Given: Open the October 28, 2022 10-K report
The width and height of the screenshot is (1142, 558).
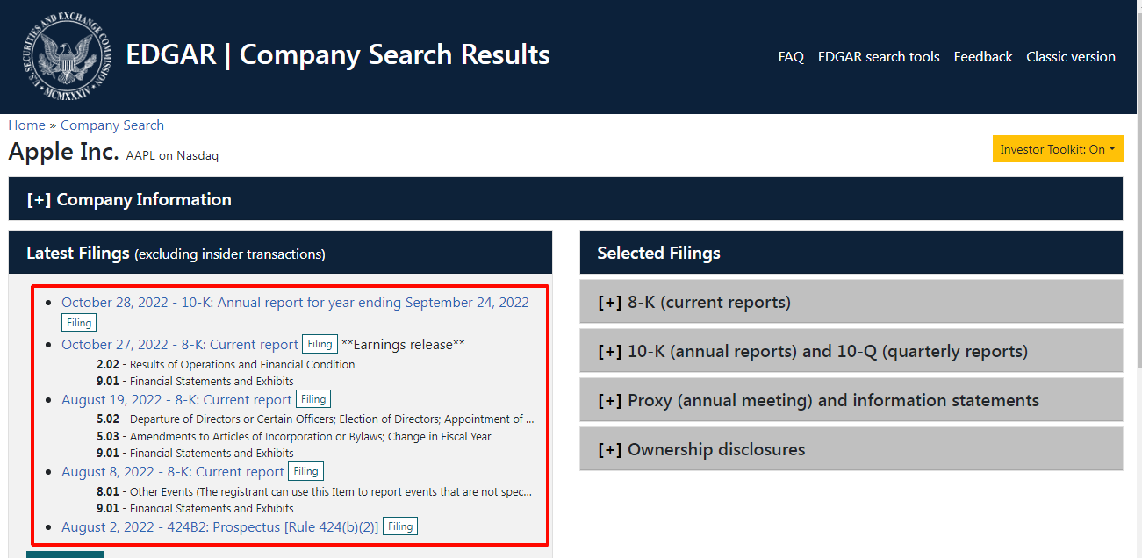Looking at the screenshot, I should pyautogui.click(x=295, y=303).
